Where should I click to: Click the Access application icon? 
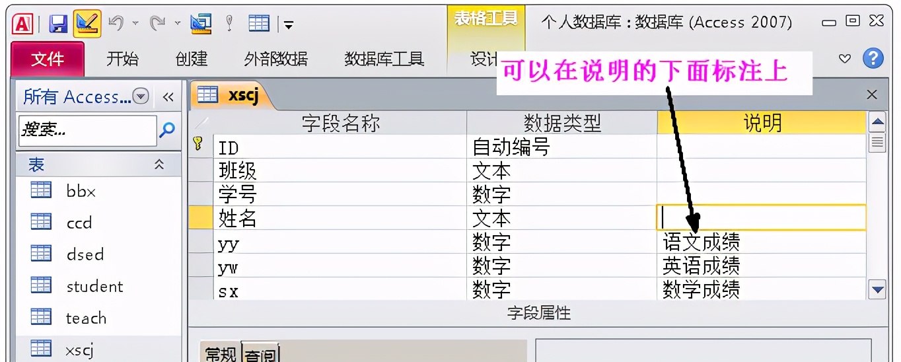(23, 24)
